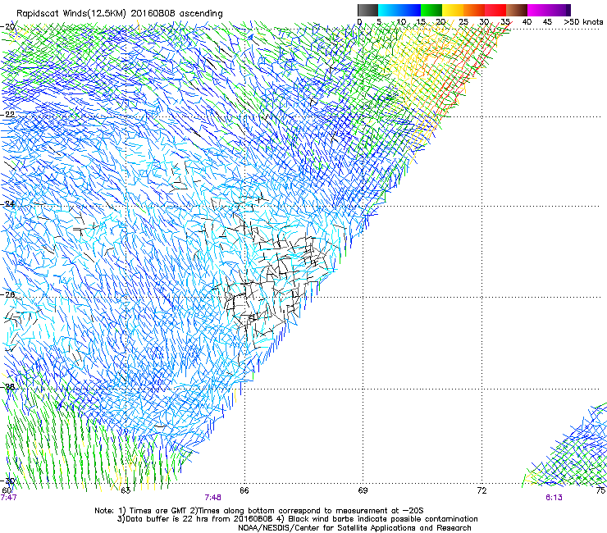Click the purple '6:13' time stamp
607x533 pixels.
[554, 498]
